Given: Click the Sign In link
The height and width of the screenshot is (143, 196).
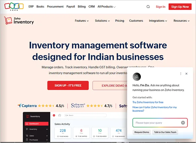Looking at the screenshot, I should click(160, 7).
